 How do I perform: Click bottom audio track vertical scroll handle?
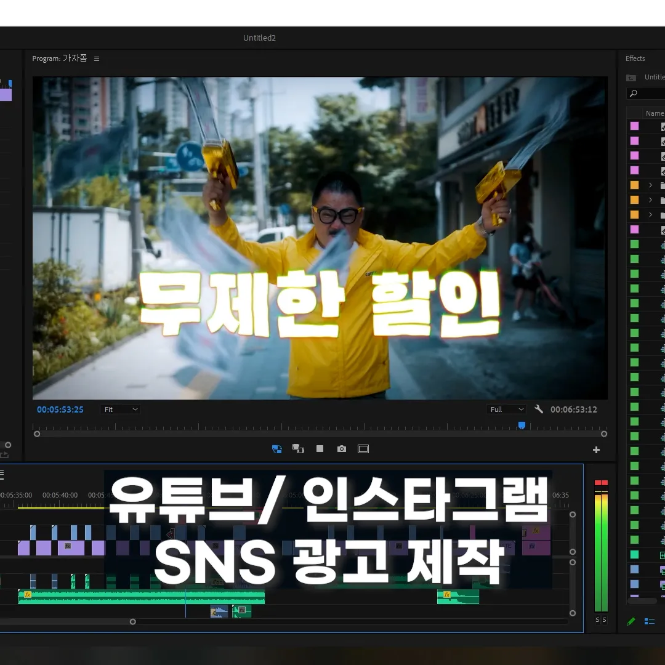coord(573,613)
